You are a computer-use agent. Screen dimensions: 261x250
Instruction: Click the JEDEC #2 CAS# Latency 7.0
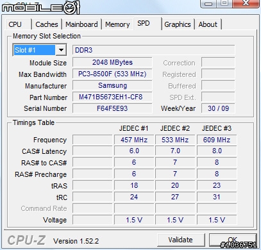point(175,151)
